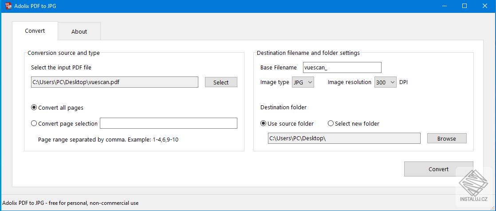Click the Adolix PDF to JPG title bar icon
Screen dimensions: 496x211
click(8, 6)
